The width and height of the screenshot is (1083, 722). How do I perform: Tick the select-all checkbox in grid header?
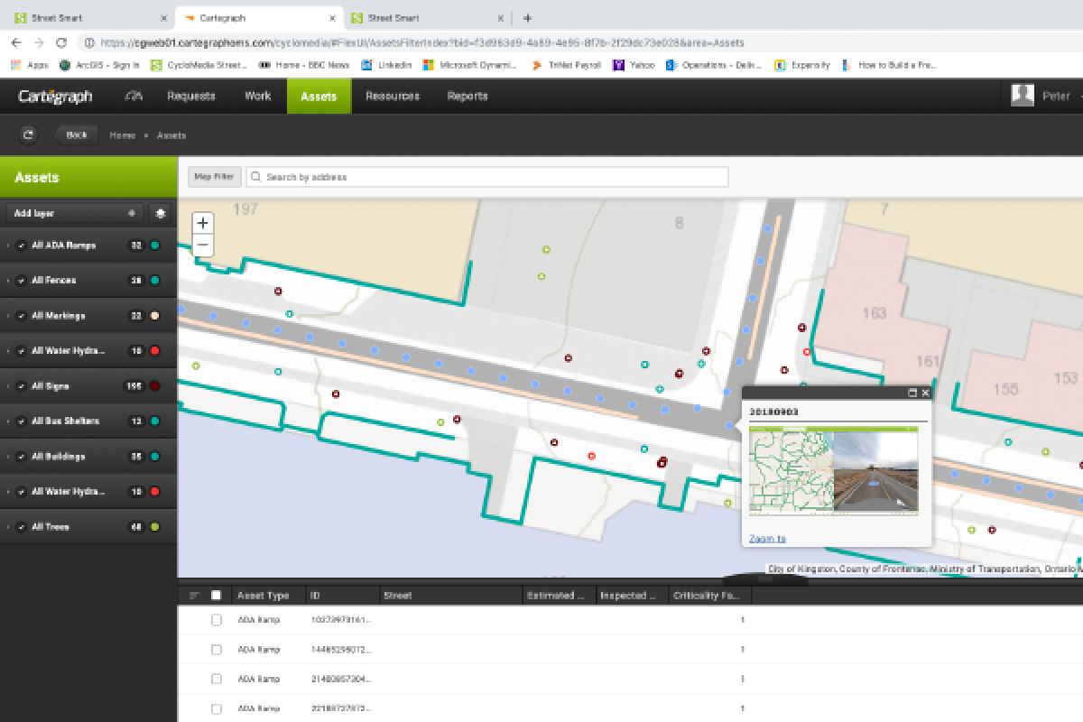[x=216, y=596]
